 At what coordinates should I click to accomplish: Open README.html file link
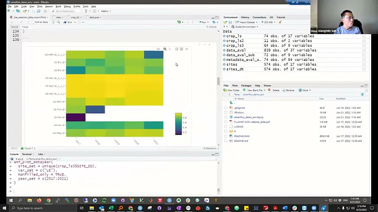(x=241, y=136)
